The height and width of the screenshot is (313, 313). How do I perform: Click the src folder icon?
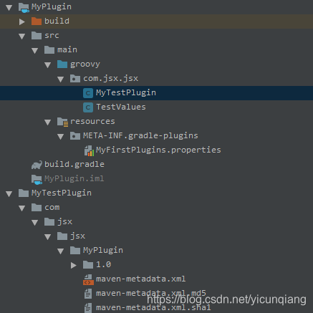coord(37,35)
